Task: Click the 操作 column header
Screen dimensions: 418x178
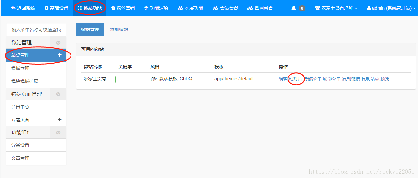Action: pyautogui.click(x=283, y=67)
